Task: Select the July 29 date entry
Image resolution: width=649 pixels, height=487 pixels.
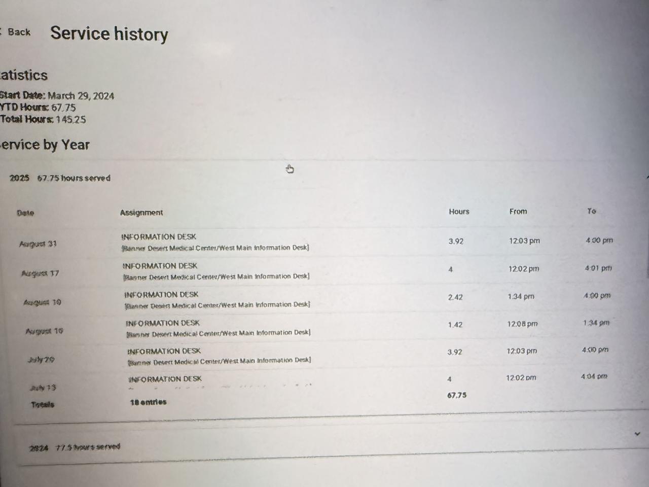Action: tap(41, 360)
